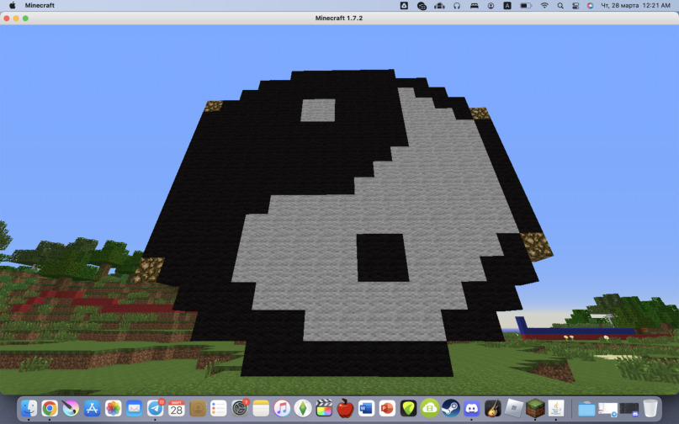The width and height of the screenshot is (679, 424).
Task: Open the App Store dock icon
Action: coord(92,408)
